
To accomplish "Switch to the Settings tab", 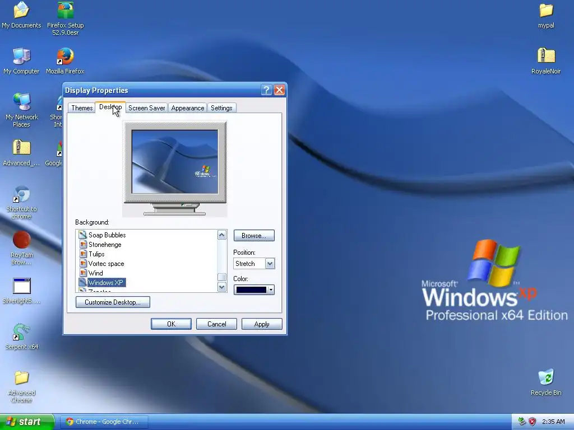I will tap(221, 108).
